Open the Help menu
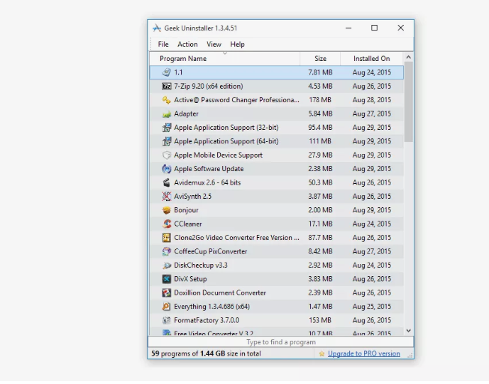Image resolution: width=489 pixels, height=384 pixels. click(237, 44)
